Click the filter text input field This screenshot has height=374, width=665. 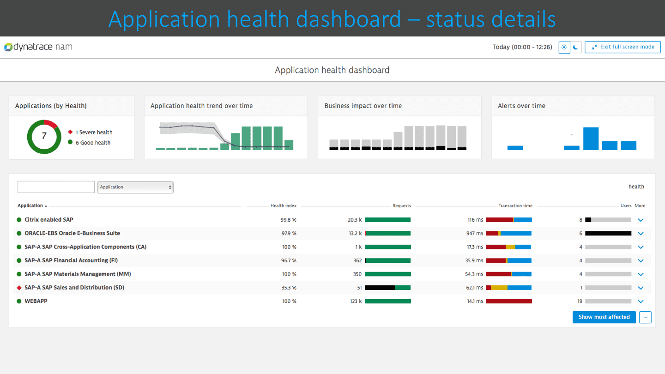[56, 187]
